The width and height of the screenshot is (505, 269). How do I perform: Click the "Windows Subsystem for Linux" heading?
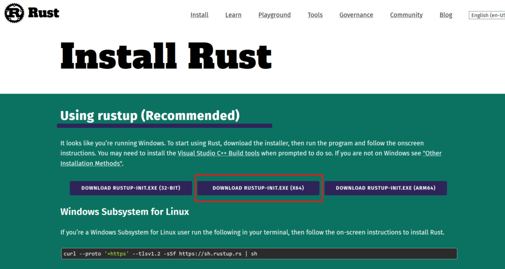pos(125,211)
